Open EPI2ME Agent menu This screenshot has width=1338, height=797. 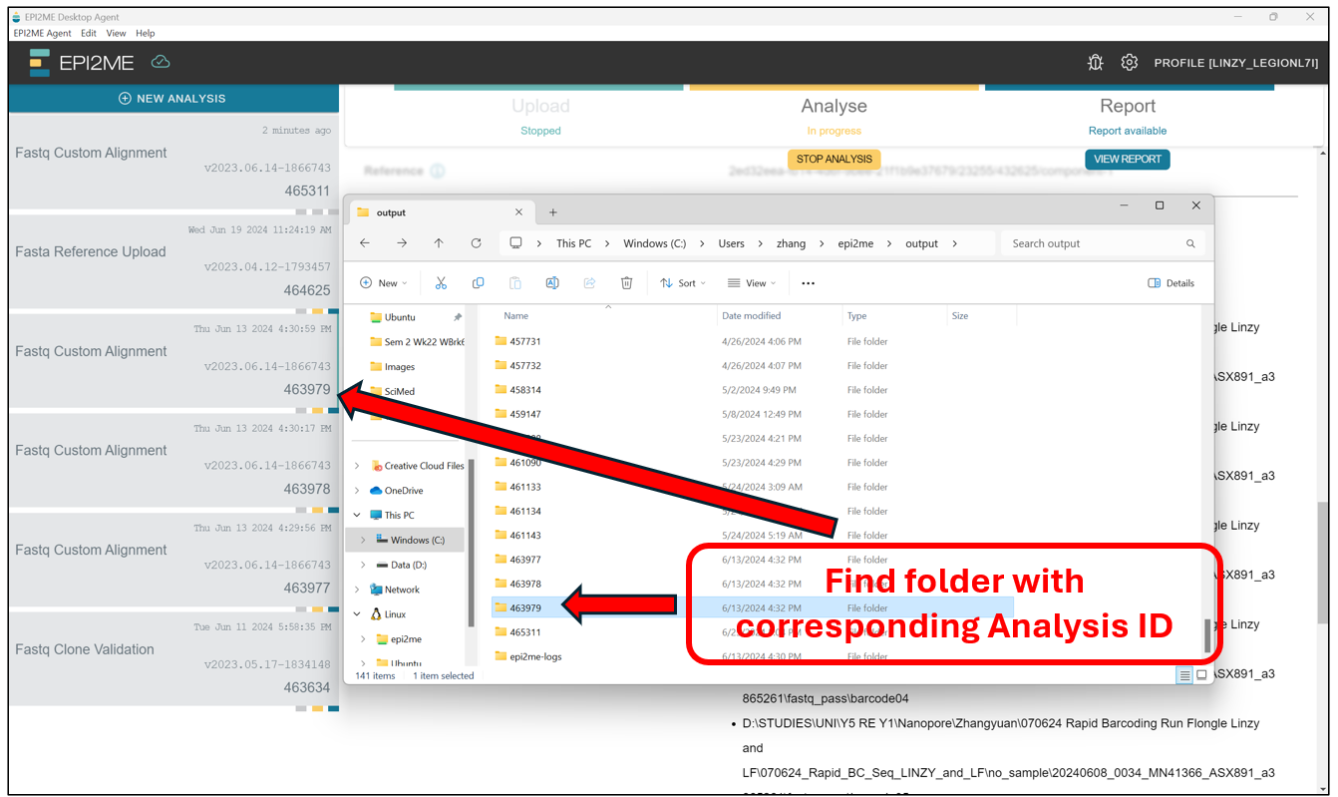(x=42, y=33)
